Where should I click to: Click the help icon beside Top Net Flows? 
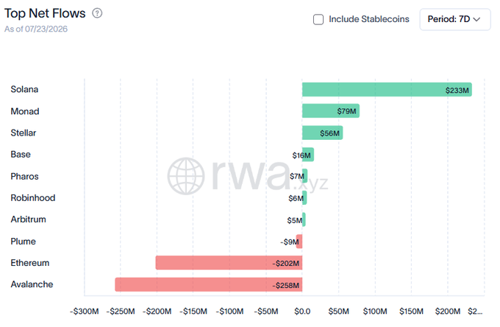[97, 13]
